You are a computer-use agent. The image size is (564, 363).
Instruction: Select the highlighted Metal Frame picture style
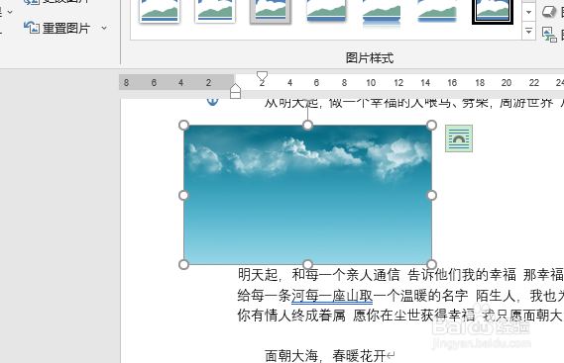pyautogui.click(x=271, y=11)
